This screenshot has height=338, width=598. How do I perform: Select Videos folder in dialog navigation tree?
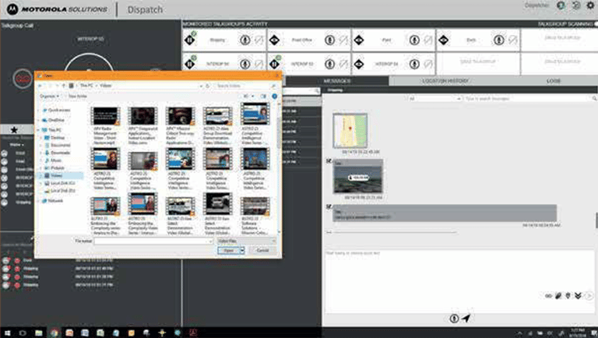pyautogui.click(x=56, y=175)
